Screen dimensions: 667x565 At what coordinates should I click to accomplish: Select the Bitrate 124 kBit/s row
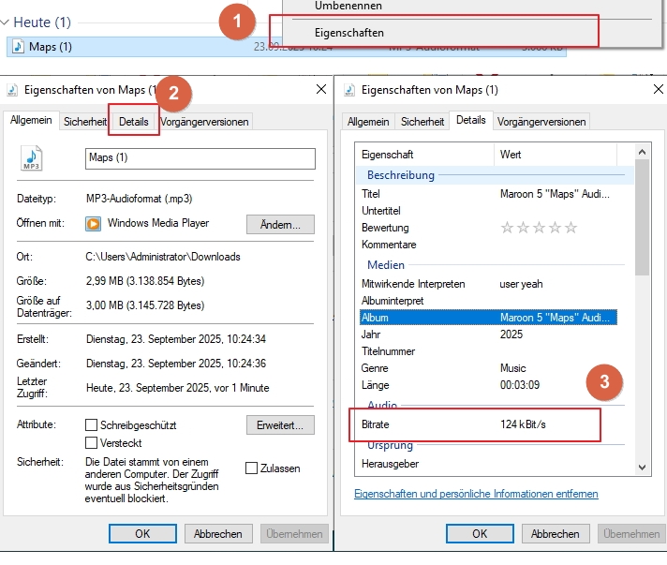point(488,424)
